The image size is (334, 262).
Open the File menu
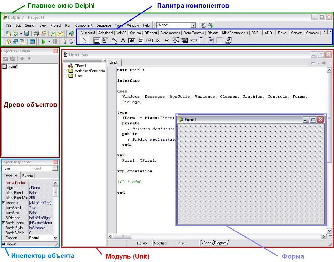(x=9, y=25)
